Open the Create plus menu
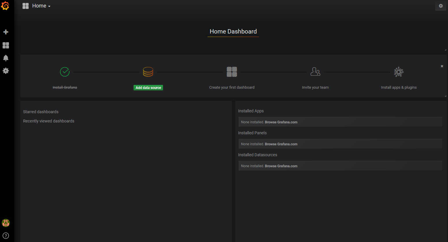Image resolution: width=448 pixels, height=242 pixels. 6,32
